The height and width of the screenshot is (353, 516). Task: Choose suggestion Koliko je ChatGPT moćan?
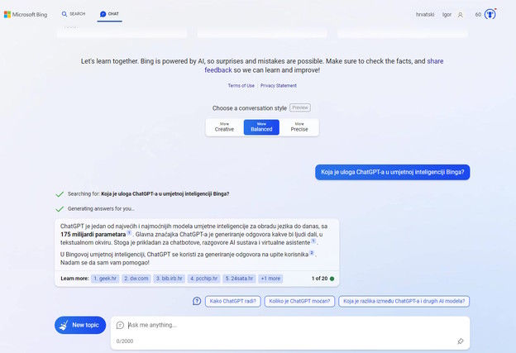[299, 301]
